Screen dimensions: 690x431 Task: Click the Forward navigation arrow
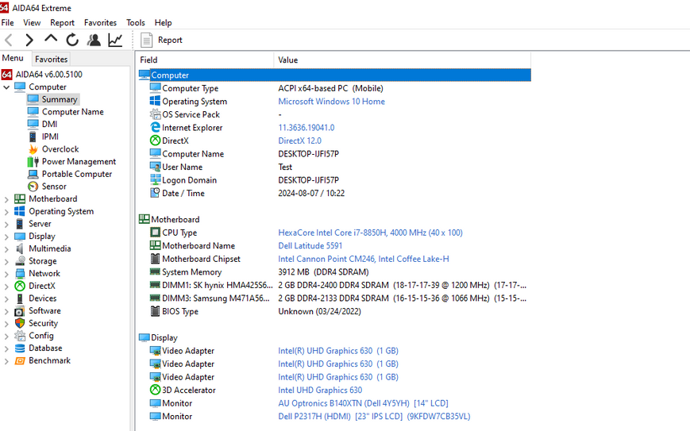29,40
